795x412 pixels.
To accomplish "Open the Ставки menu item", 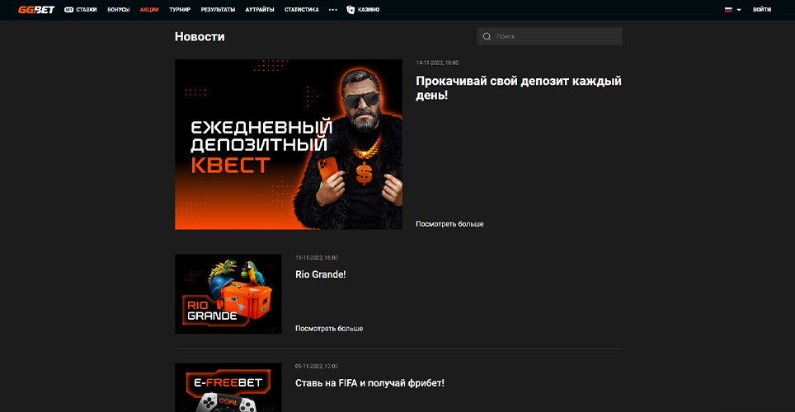I will click(87, 10).
